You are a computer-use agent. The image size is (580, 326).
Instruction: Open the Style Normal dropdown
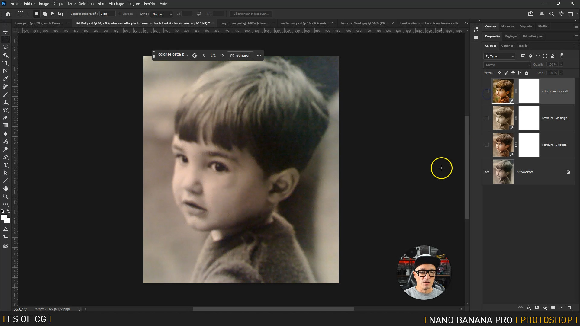(x=162, y=14)
